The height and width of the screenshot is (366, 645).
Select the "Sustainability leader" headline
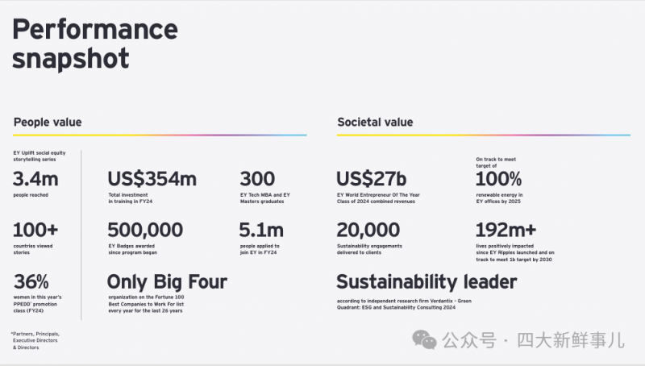[427, 282]
